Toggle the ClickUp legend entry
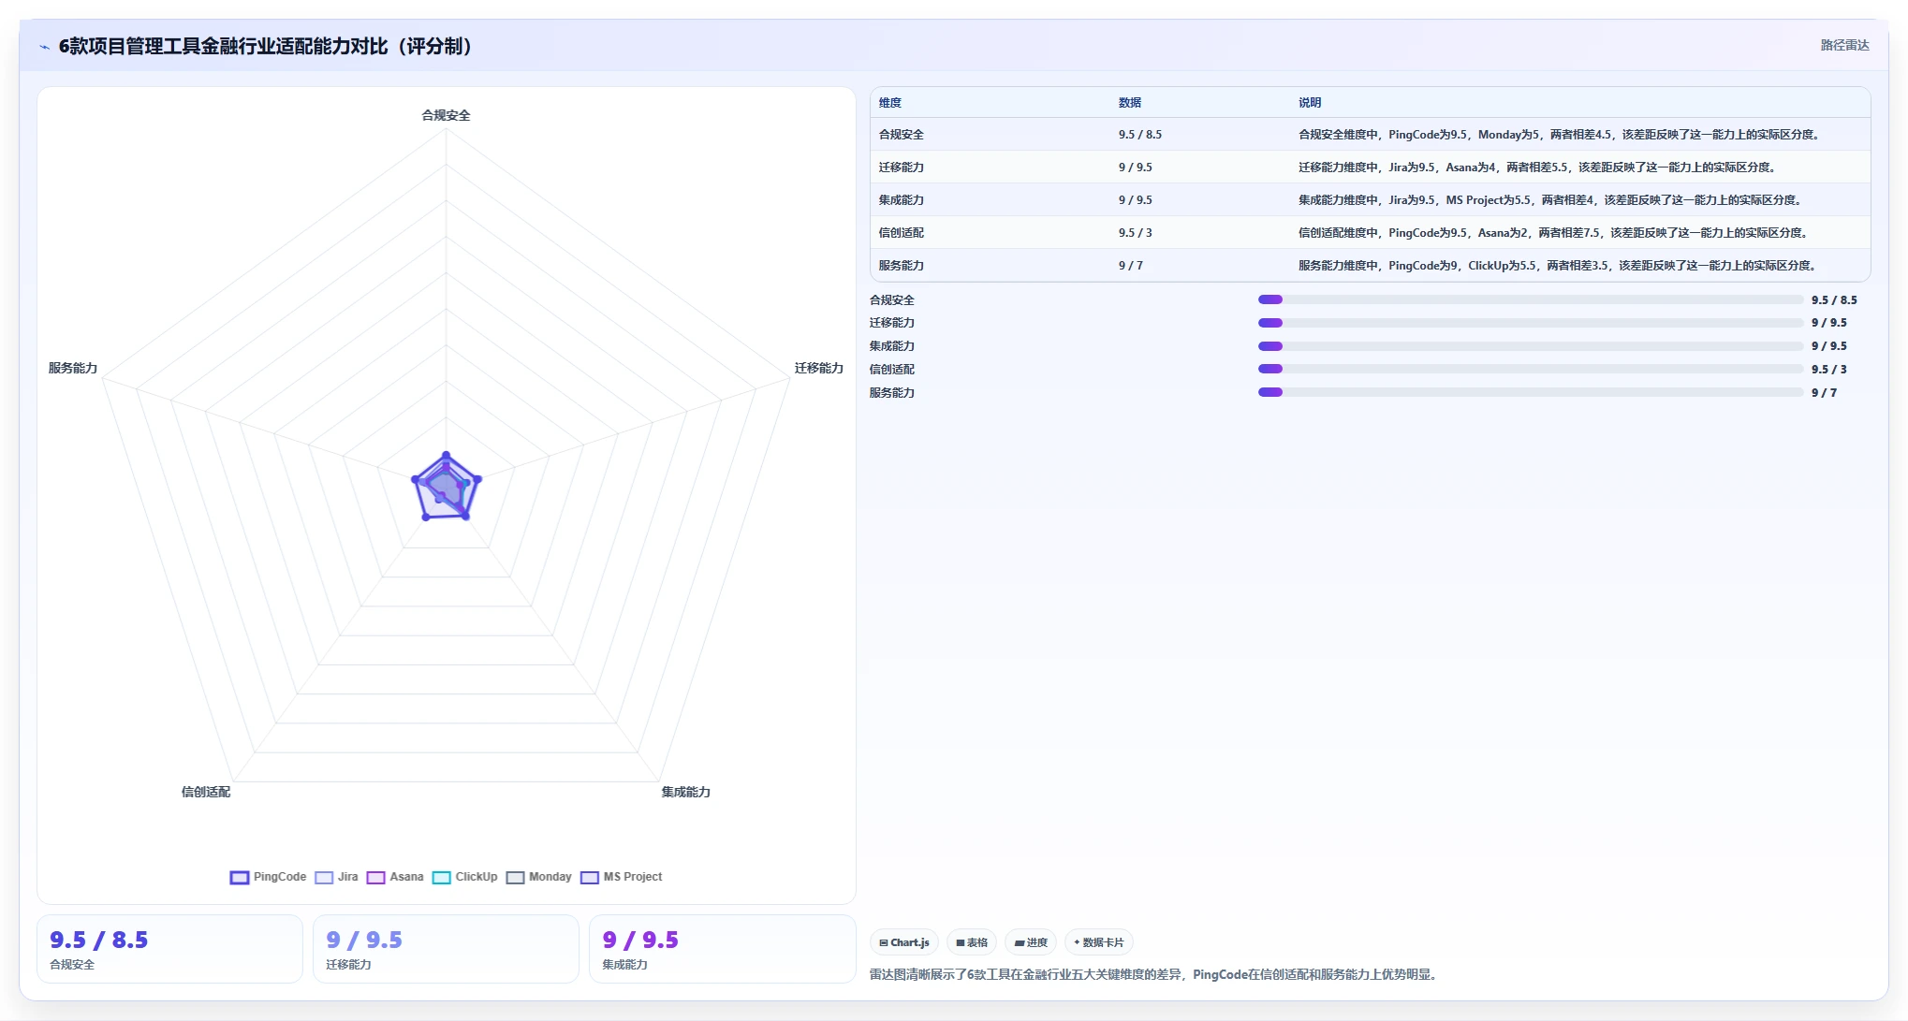Screen dimensions: 1908x1021 pyautogui.click(x=464, y=877)
